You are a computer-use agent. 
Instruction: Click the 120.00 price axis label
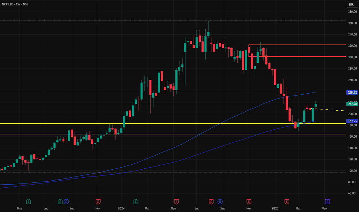[x=352, y=159]
